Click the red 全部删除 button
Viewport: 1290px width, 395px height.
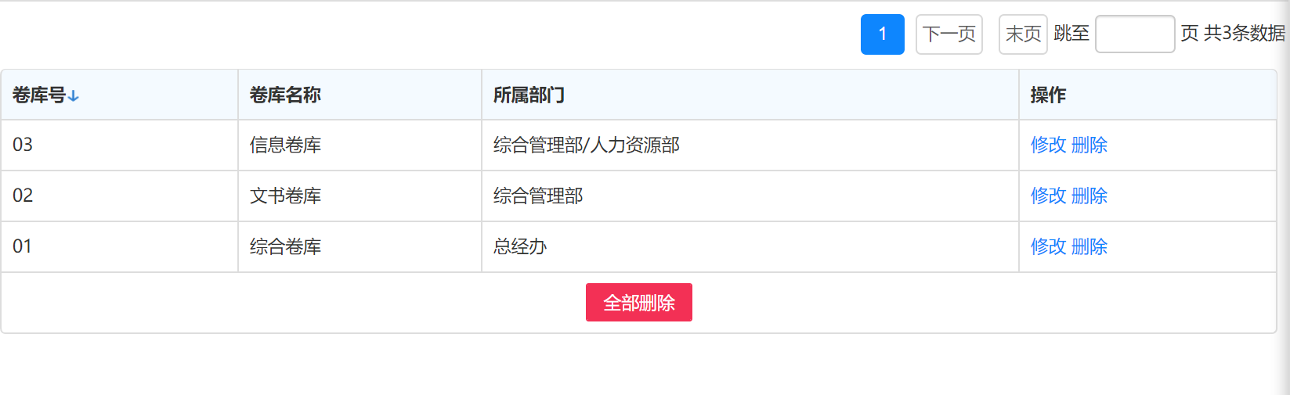[639, 303]
